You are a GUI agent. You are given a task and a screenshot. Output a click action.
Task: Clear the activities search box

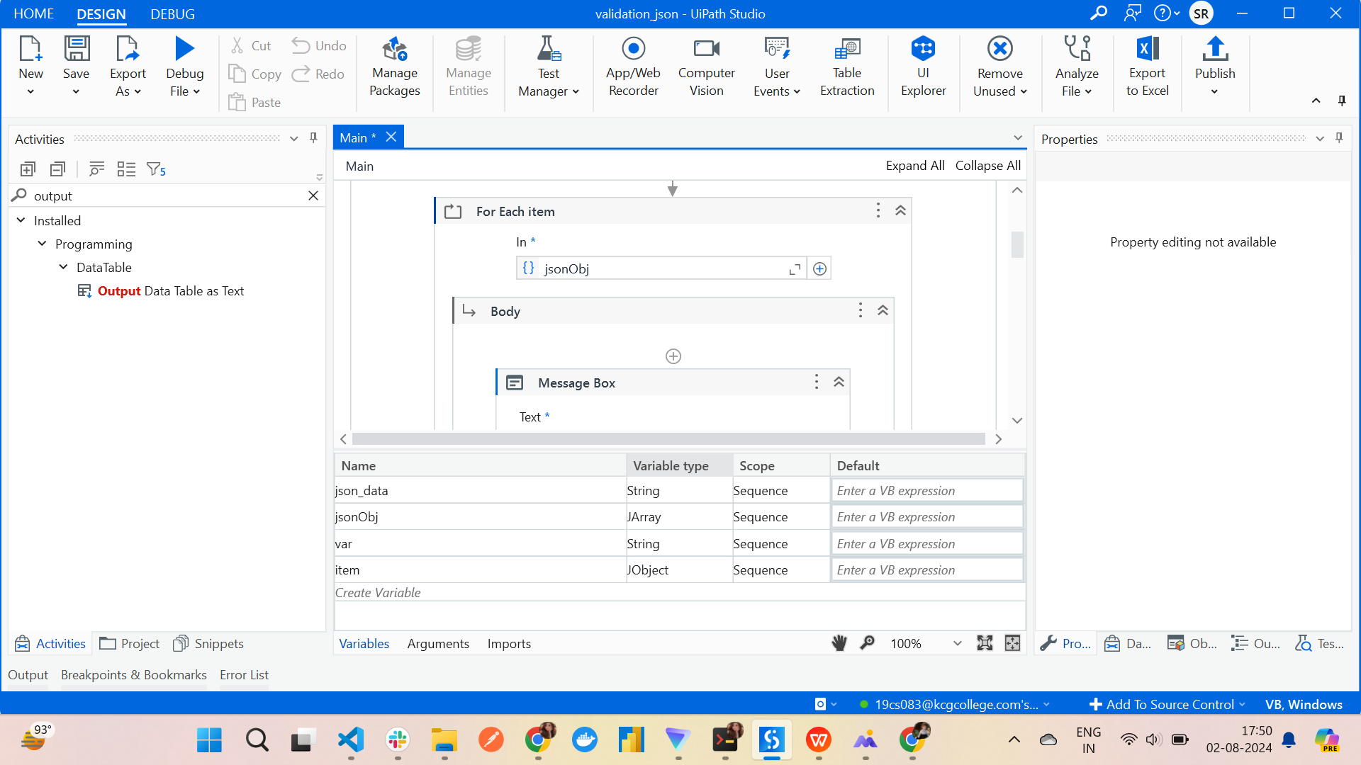313,195
